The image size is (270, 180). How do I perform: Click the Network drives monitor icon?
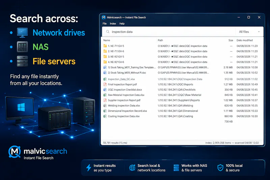pyautogui.click(x=22, y=33)
